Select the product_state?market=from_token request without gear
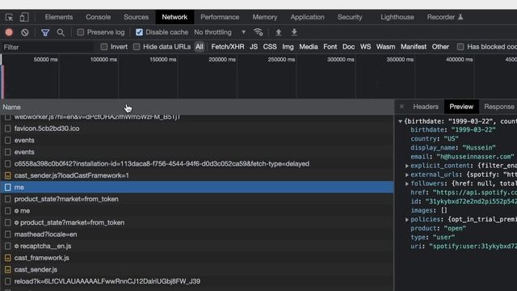 coord(197,199)
